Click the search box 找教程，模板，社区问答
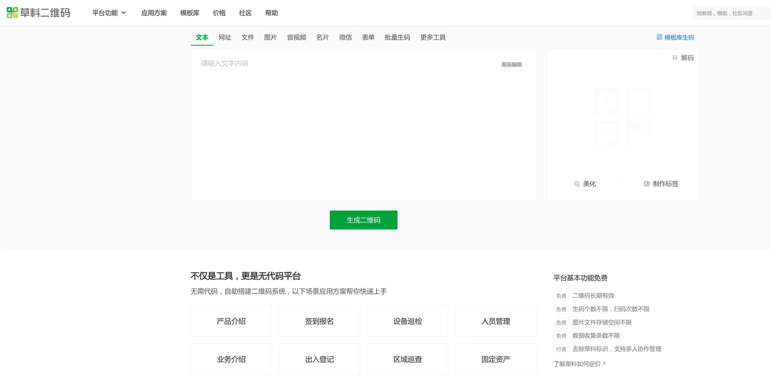Viewport: 771px width, 377px height. click(x=731, y=13)
